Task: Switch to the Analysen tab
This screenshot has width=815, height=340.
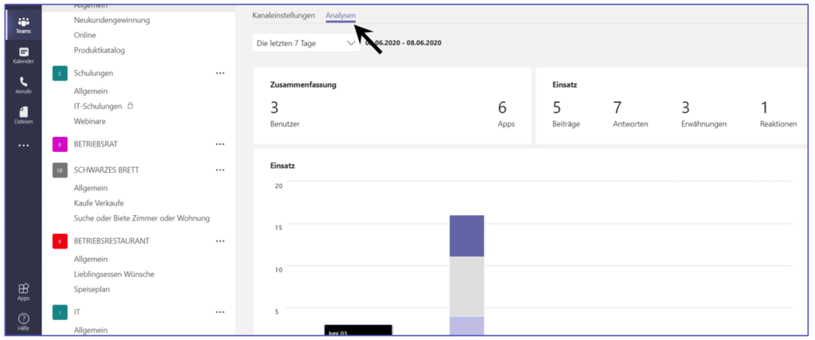Action: coord(341,16)
